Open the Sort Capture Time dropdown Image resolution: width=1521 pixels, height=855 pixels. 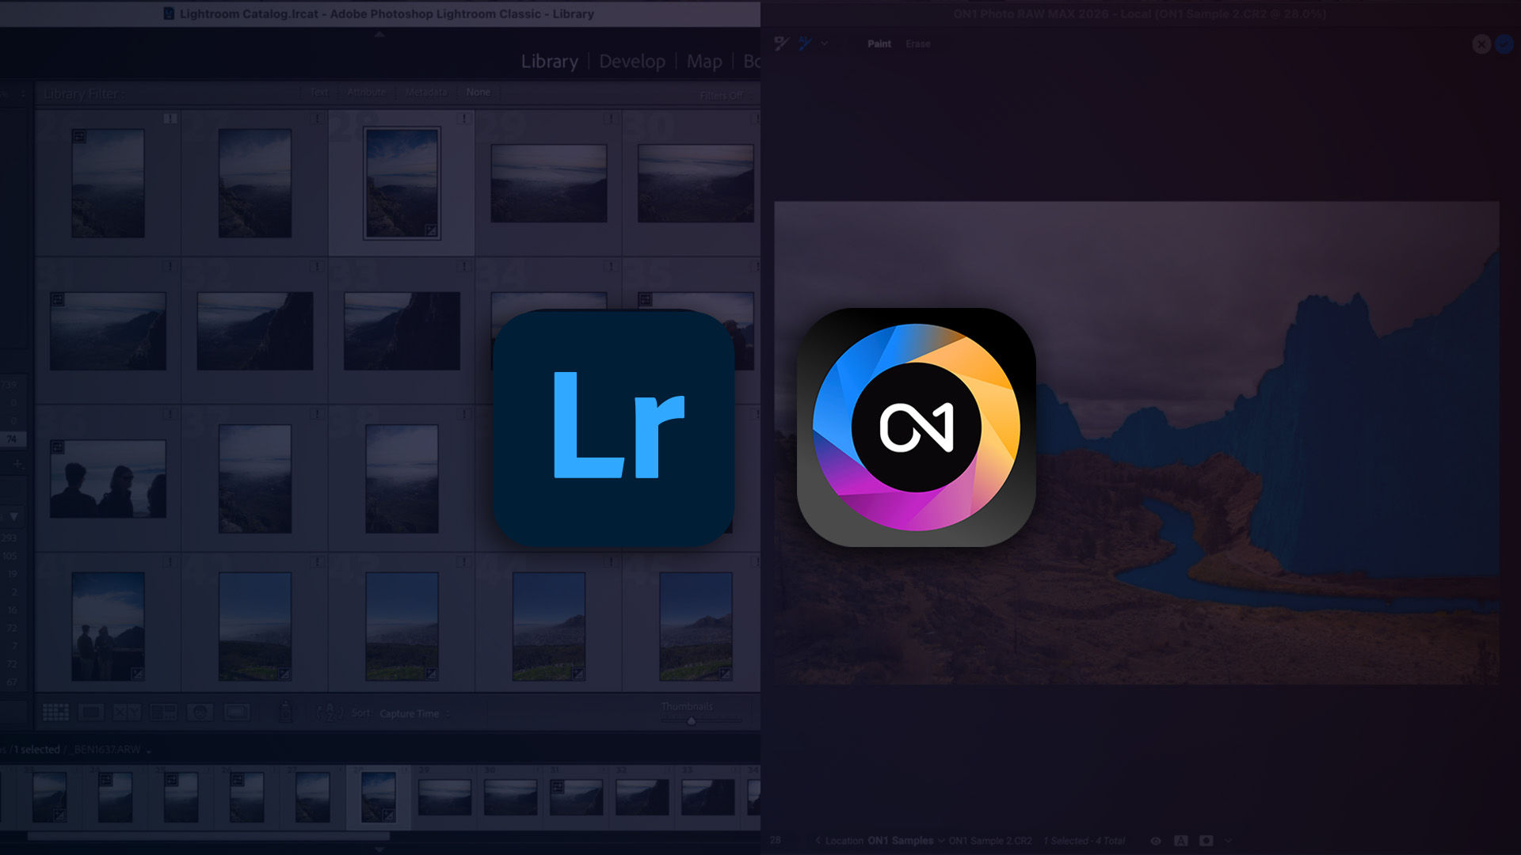point(414,713)
